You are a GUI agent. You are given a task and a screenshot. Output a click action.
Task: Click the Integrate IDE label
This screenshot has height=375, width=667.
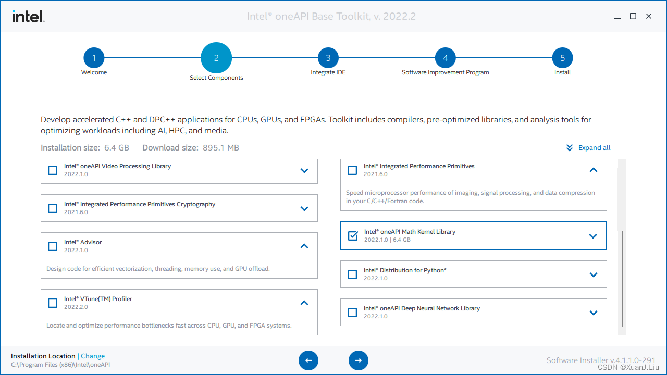tap(328, 72)
